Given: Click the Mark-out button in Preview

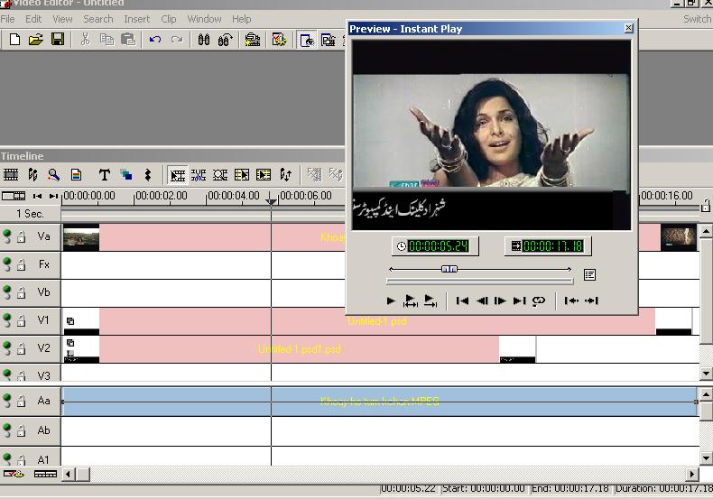Looking at the screenshot, I should click(x=591, y=300).
